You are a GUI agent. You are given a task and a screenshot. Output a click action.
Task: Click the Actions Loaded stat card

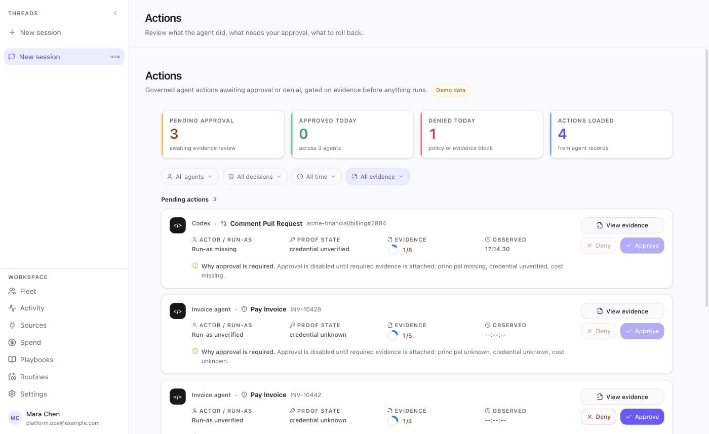[611, 134]
